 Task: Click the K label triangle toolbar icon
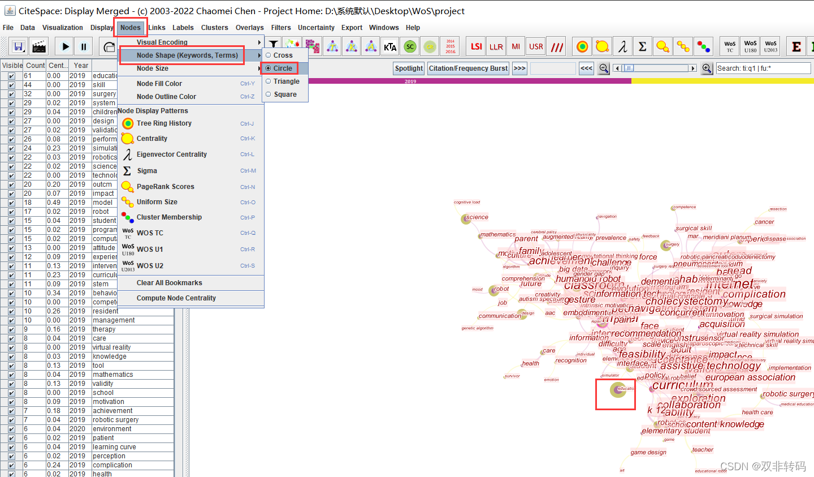[x=352, y=46]
